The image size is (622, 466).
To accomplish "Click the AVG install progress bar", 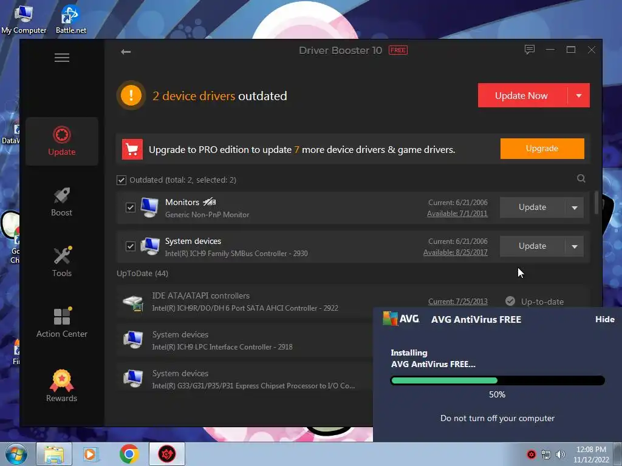I will point(497,380).
